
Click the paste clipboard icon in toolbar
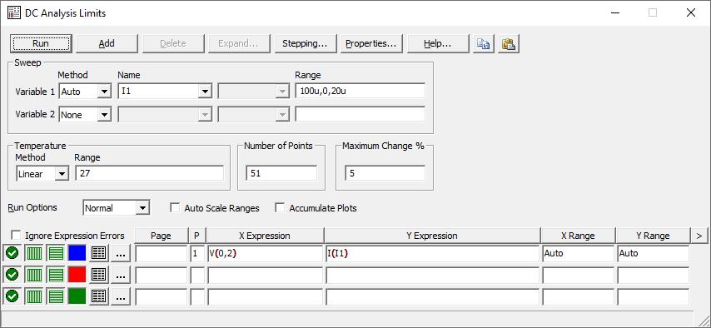[x=509, y=43]
